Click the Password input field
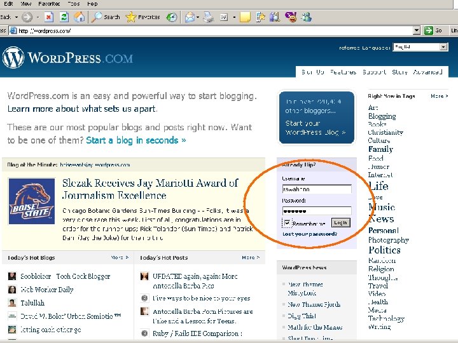 coord(317,211)
